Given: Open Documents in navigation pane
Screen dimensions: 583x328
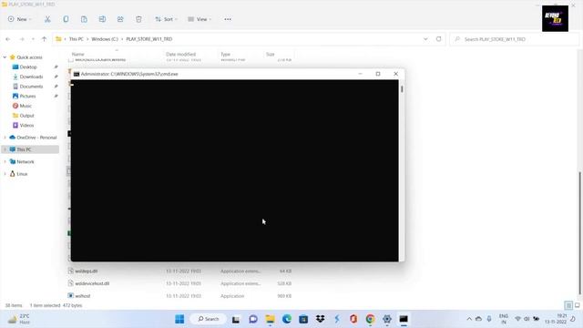Looking at the screenshot, I should click(31, 87).
